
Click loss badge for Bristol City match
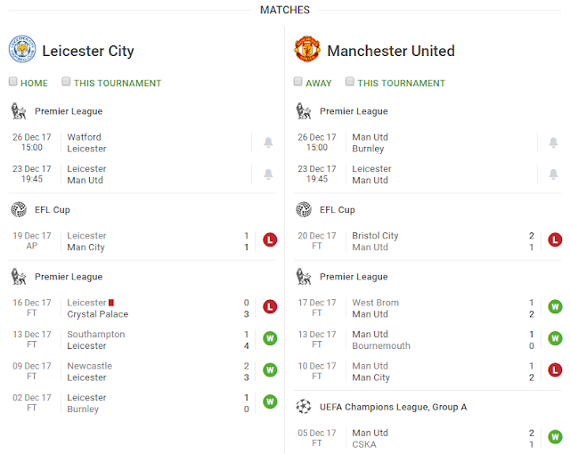coord(555,240)
